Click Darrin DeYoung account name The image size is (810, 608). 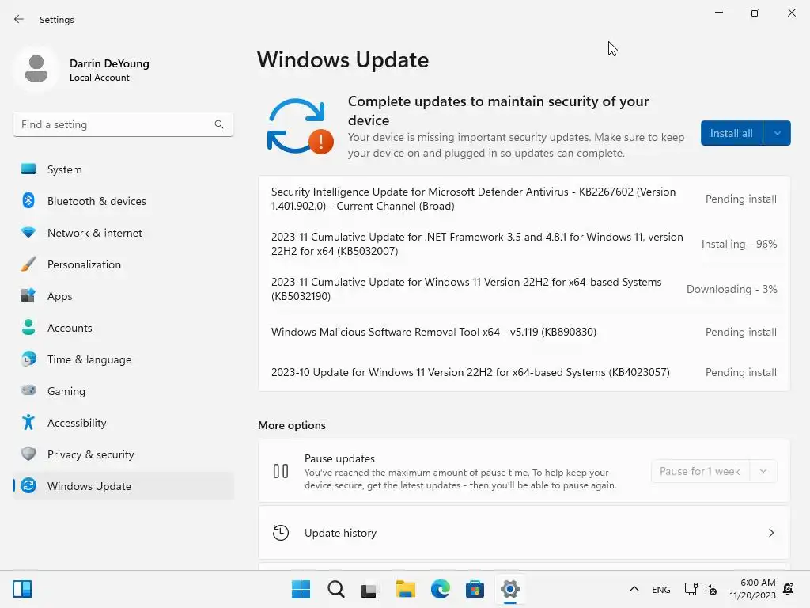click(109, 63)
